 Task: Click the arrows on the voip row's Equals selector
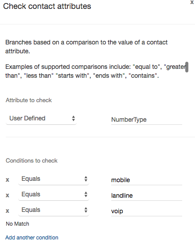point(86,210)
